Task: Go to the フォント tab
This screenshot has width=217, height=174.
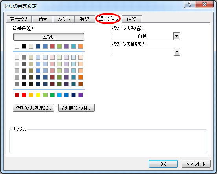Action: pos(63,19)
